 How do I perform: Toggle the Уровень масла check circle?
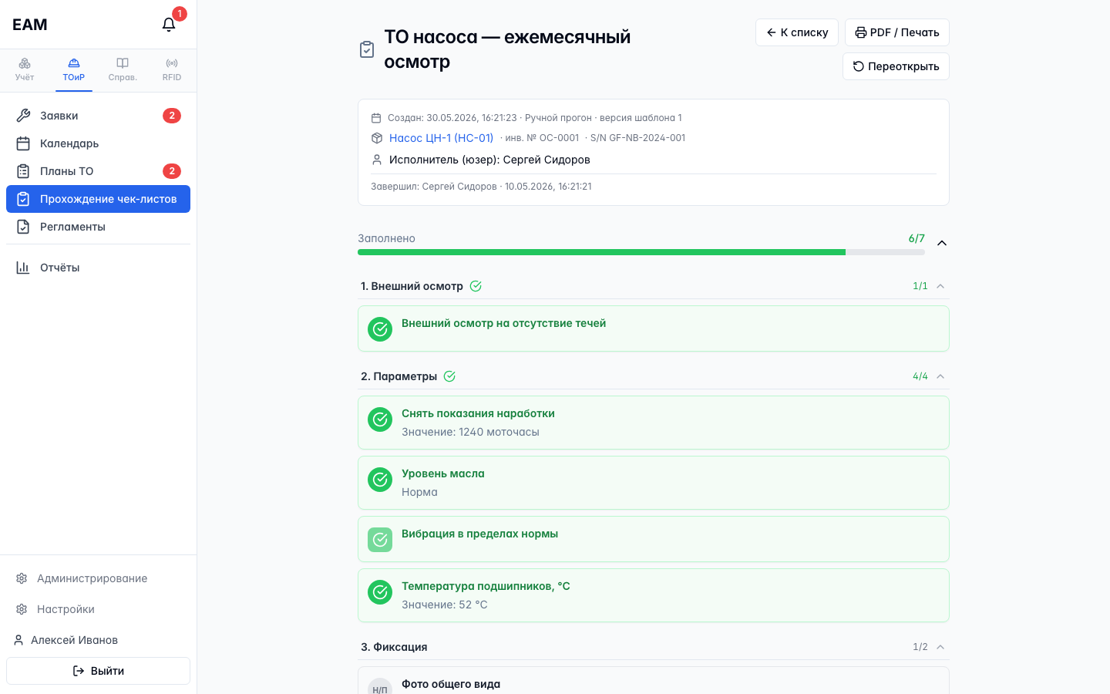pos(380,480)
